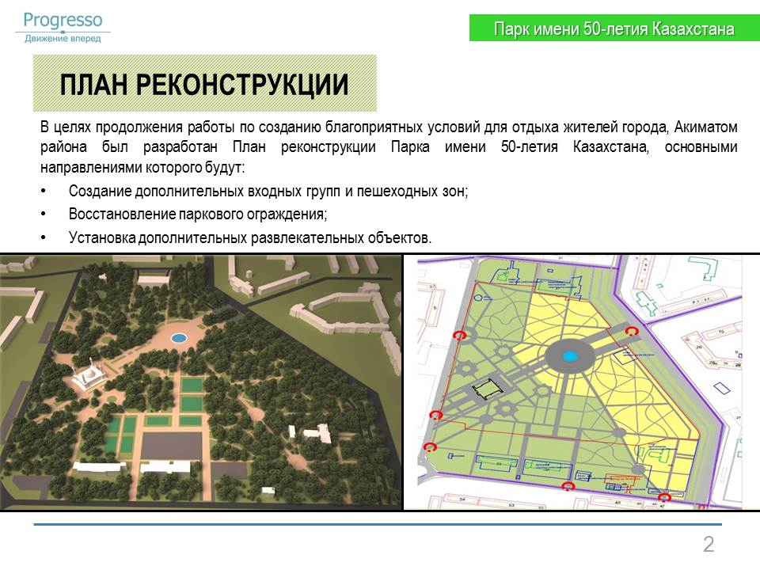The width and height of the screenshot is (760, 570).
Task: Click the green 'Парк имени 50-летия Казахстана' banner
Action: (x=614, y=28)
